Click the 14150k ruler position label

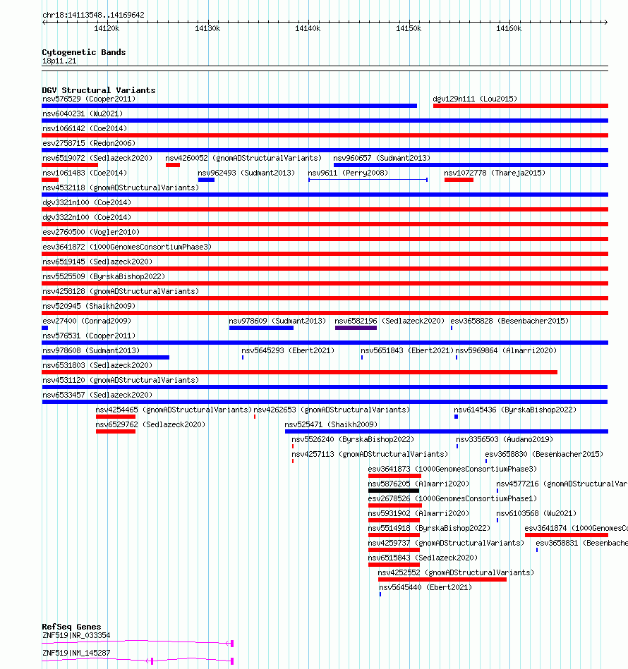coord(409,29)
